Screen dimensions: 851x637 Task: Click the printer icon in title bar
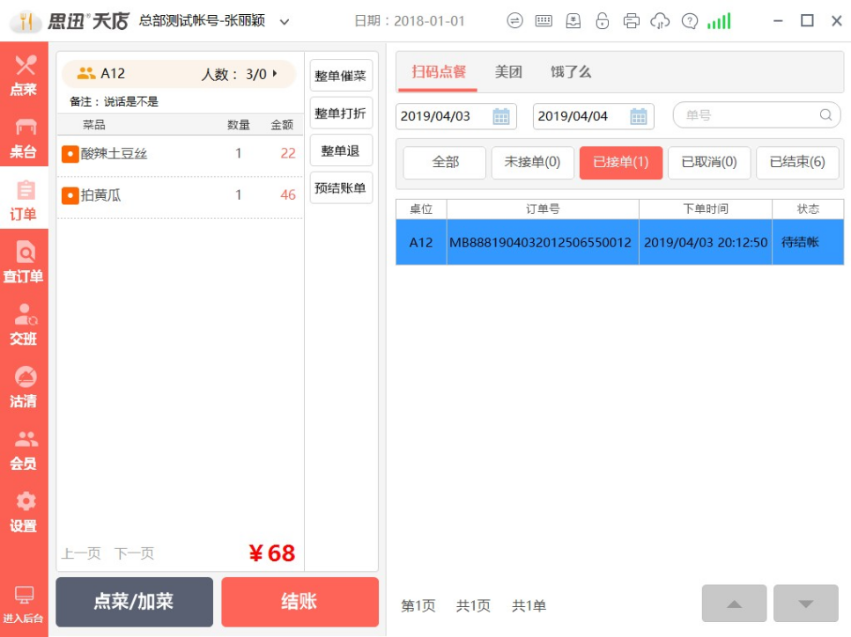point(631,21)
